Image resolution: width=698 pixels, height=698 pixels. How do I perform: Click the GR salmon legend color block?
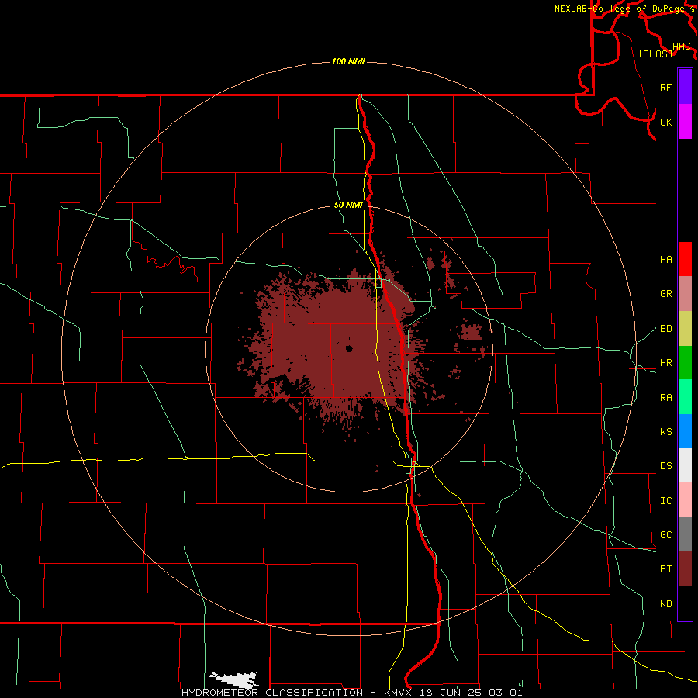pos(685,294)
